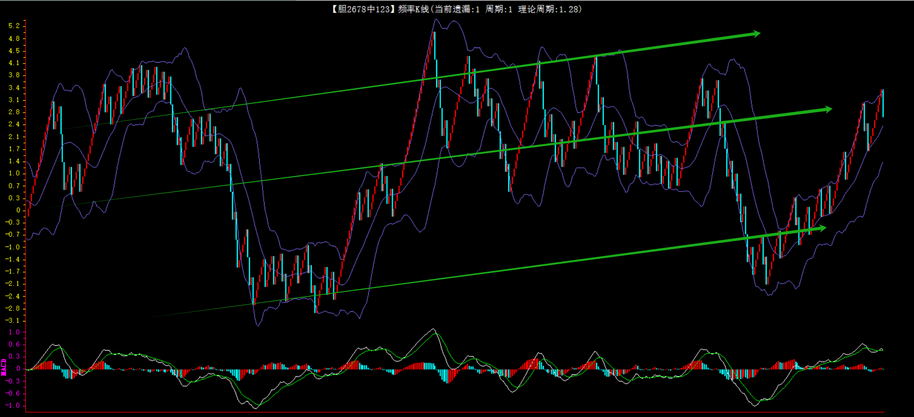Click the -3.1 value on the price axis
The height and width of the screenshot is (417, 914).
[x=13, y=321]
